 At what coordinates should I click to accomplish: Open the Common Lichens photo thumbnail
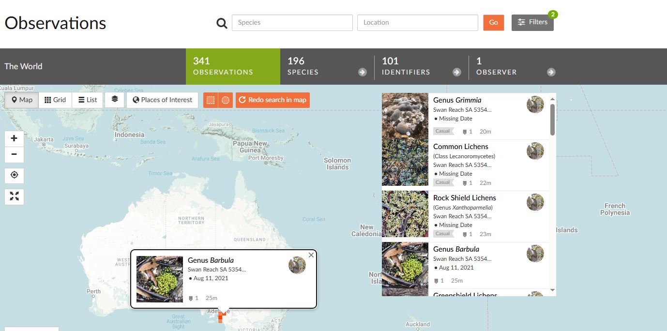point(405,163)
